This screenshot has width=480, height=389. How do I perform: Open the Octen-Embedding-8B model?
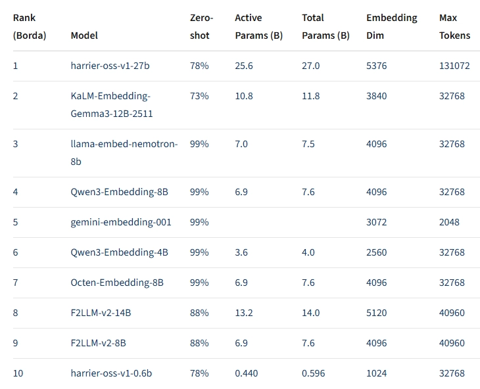point(117,283)
